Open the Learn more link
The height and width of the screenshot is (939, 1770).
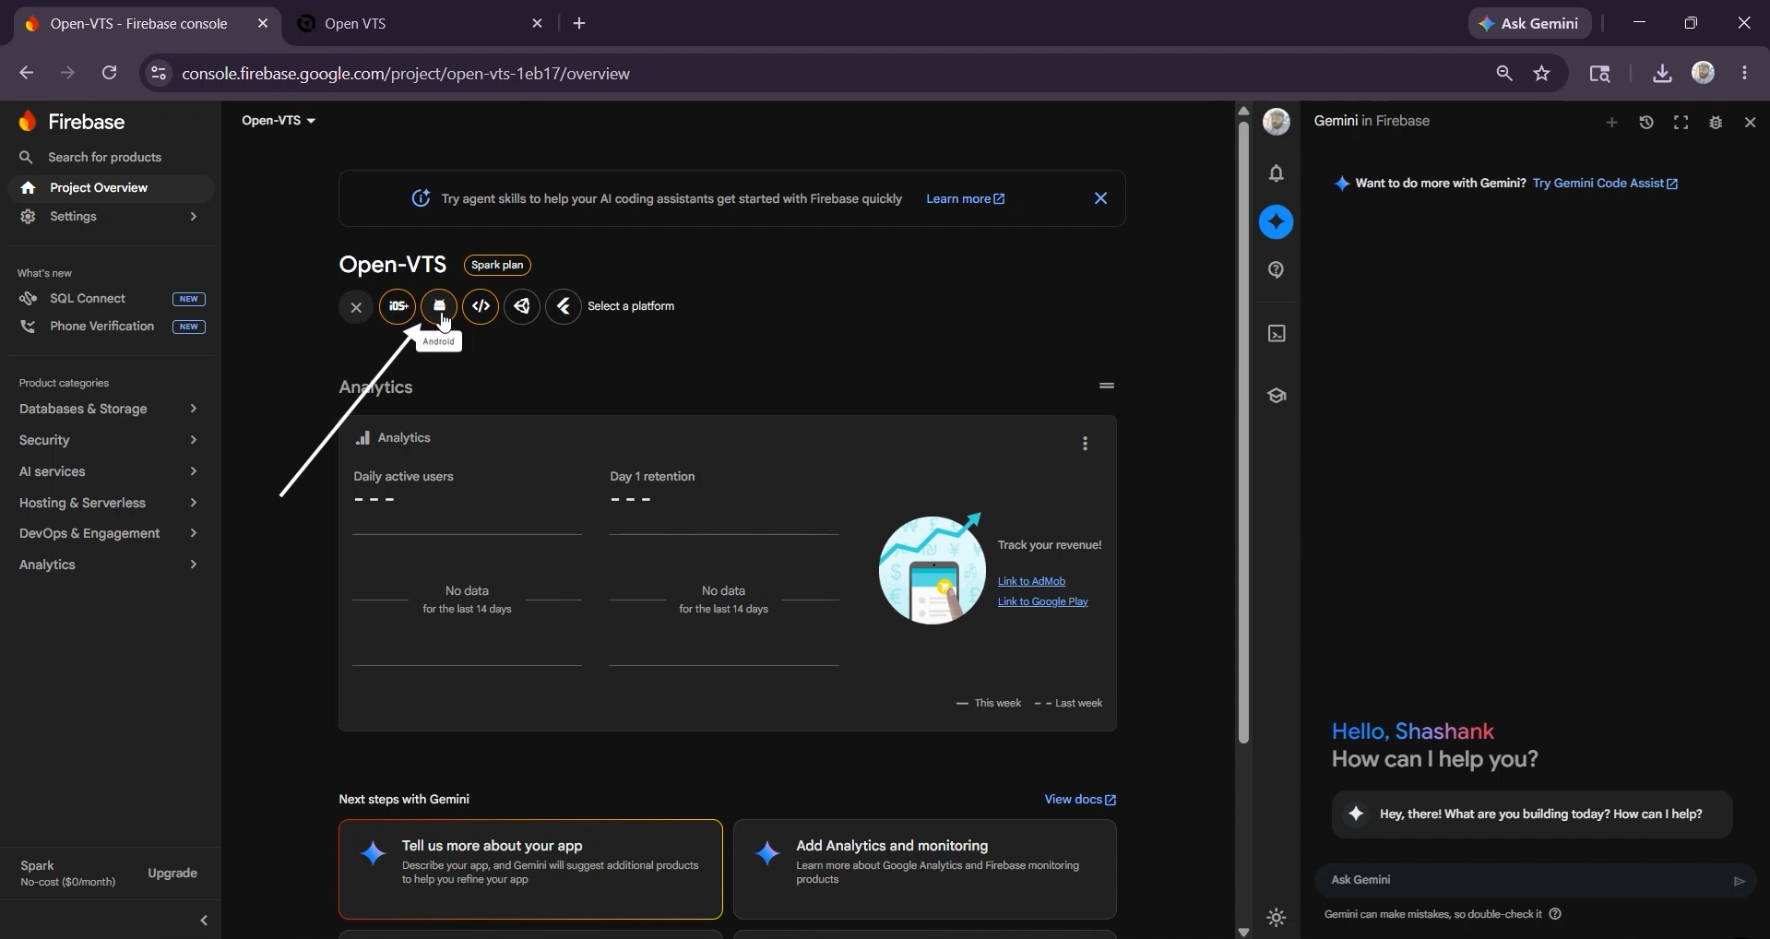(966, 199)
